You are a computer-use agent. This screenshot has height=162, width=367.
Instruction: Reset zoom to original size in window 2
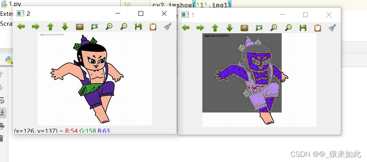tap(80, 27)
